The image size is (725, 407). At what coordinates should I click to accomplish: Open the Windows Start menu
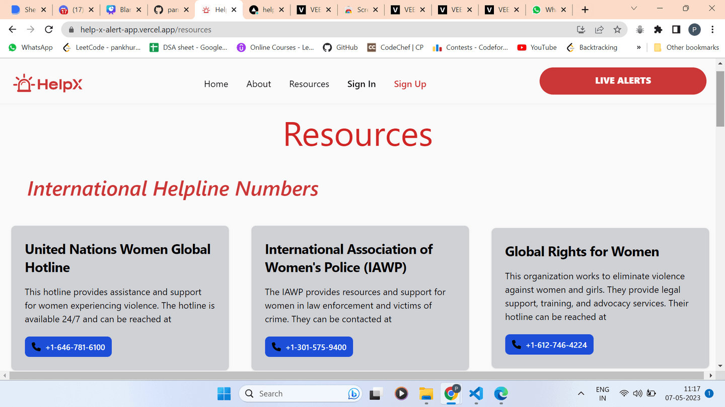[x=224, y=393]
